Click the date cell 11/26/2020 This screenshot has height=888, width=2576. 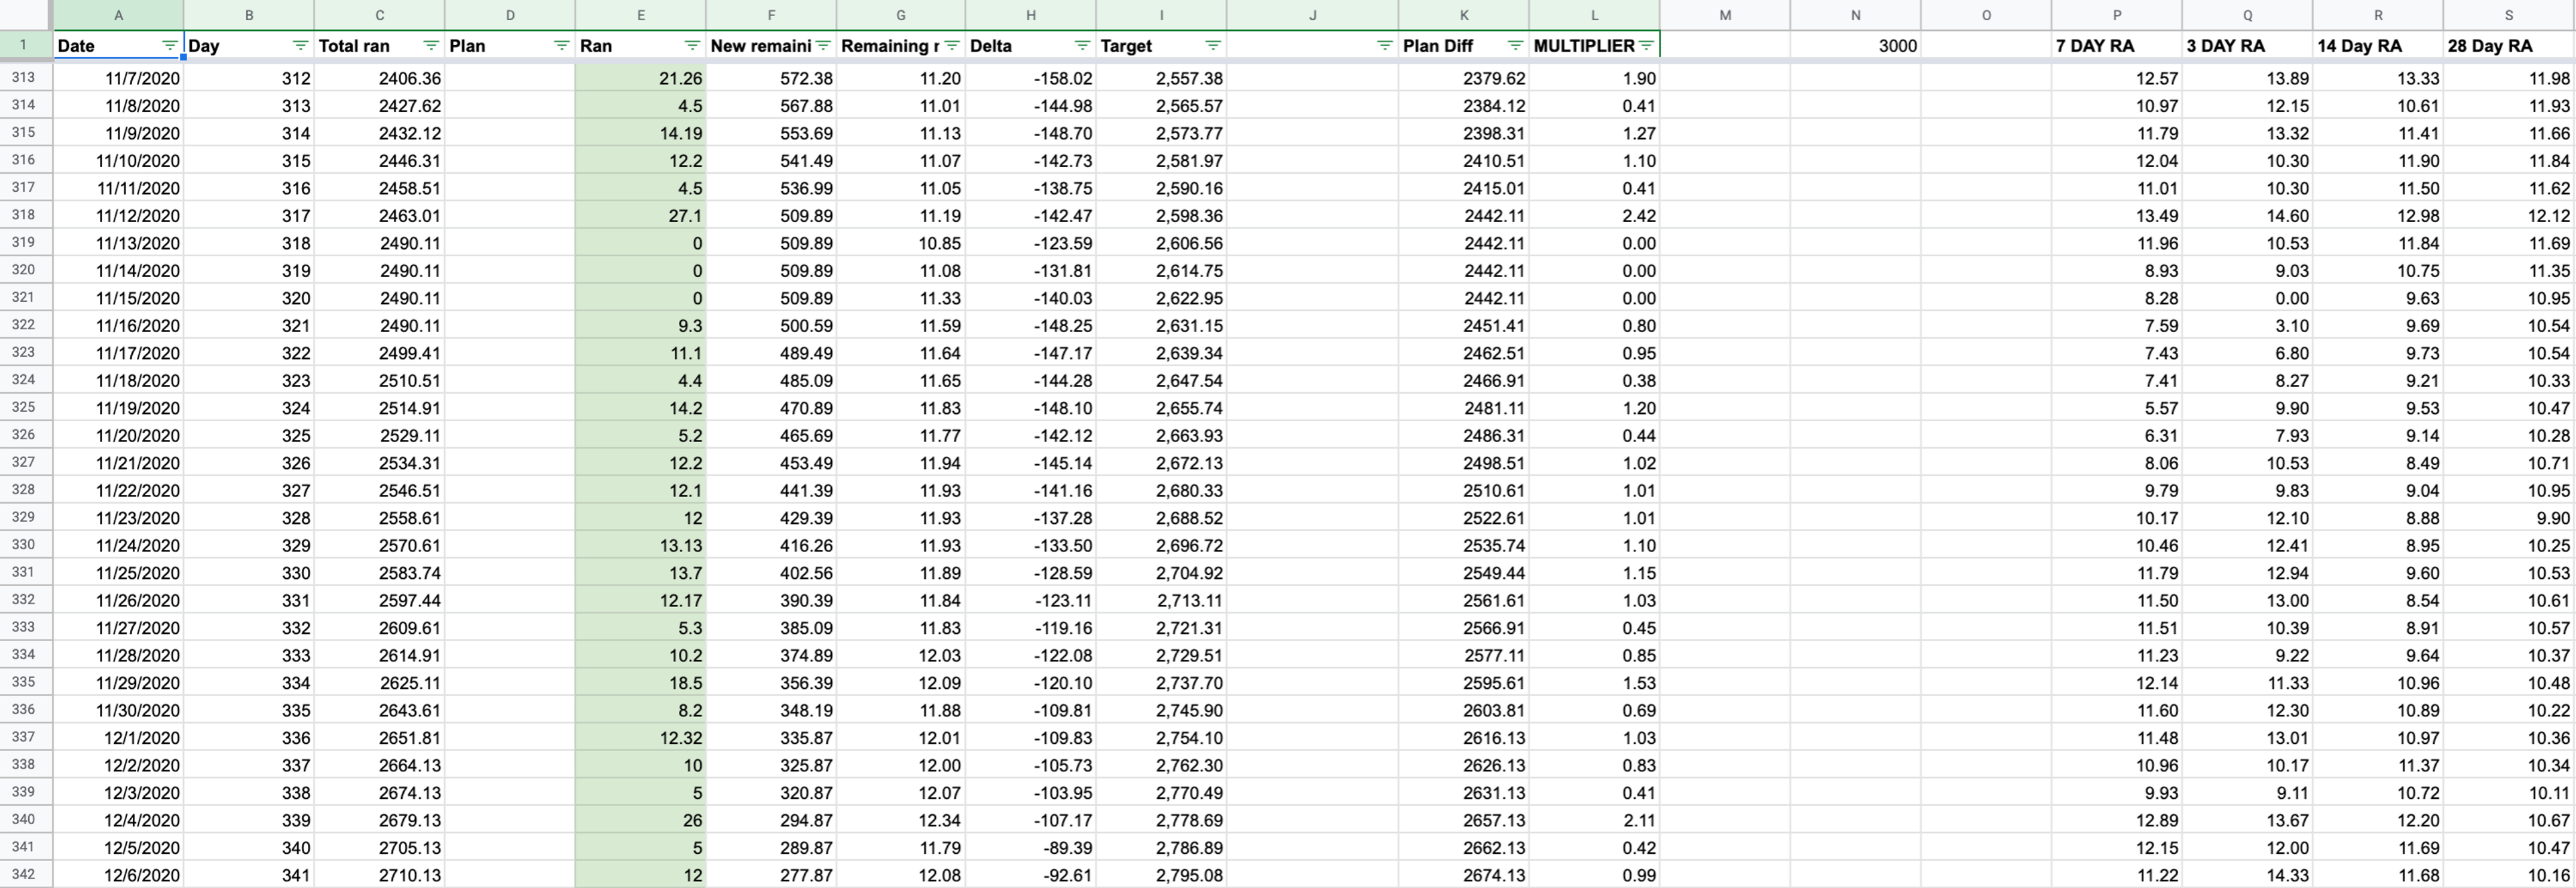tap(118, 600)
